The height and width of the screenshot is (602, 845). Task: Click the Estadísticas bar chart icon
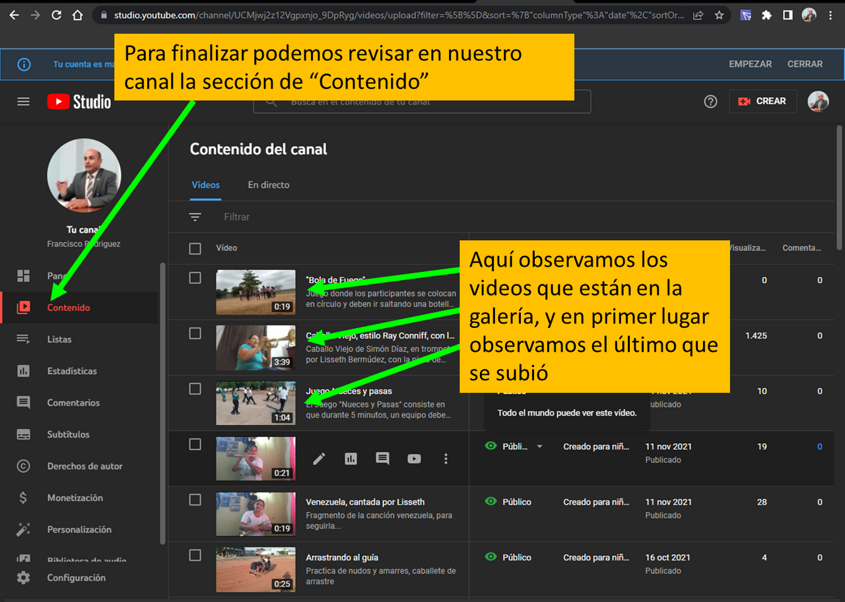point(24,371)
